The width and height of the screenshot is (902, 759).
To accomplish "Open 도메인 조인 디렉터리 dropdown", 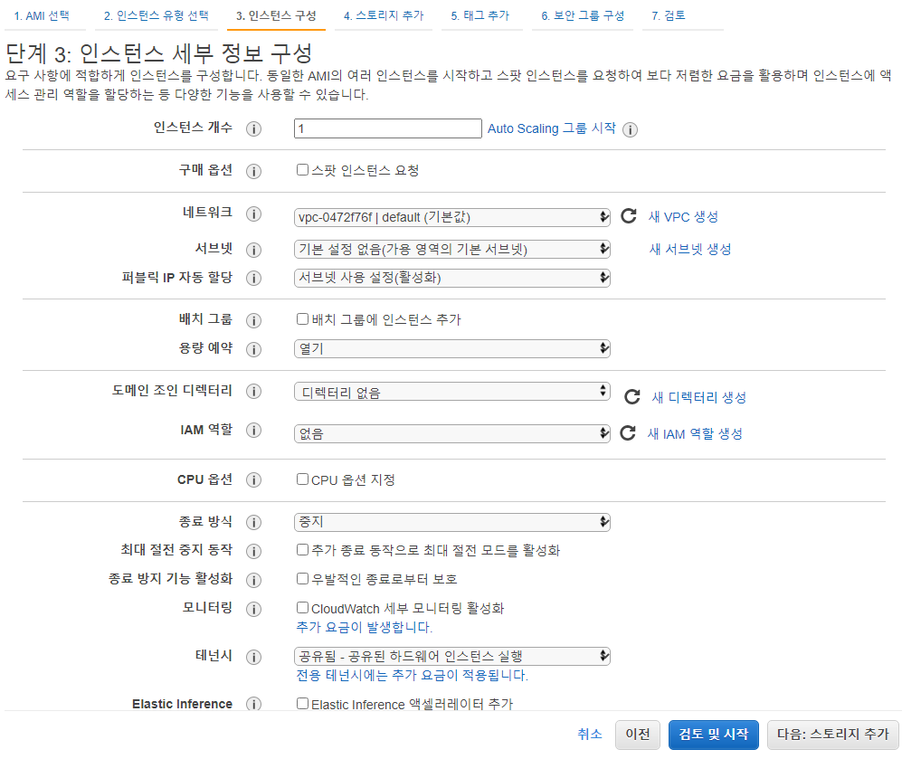I will click(452, 392).
